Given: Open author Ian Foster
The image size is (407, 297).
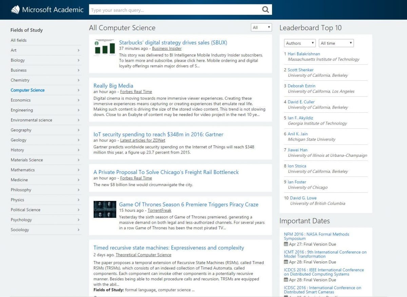Looking at the screenshot, I should [297, 182].
